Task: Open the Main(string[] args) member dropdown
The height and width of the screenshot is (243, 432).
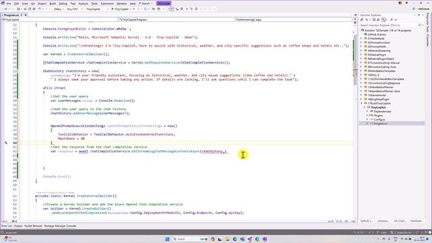Action: (x=294, y=20)
